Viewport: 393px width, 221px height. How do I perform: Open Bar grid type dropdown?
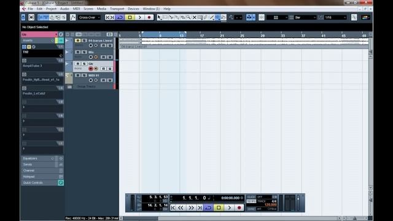point(306,17)
